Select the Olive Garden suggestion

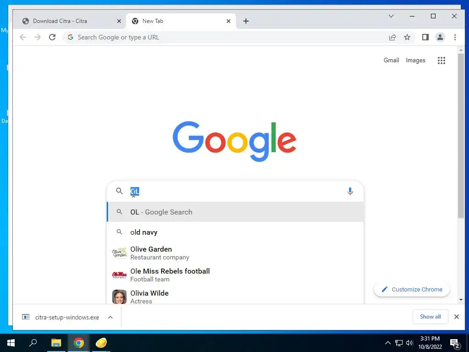235,253
